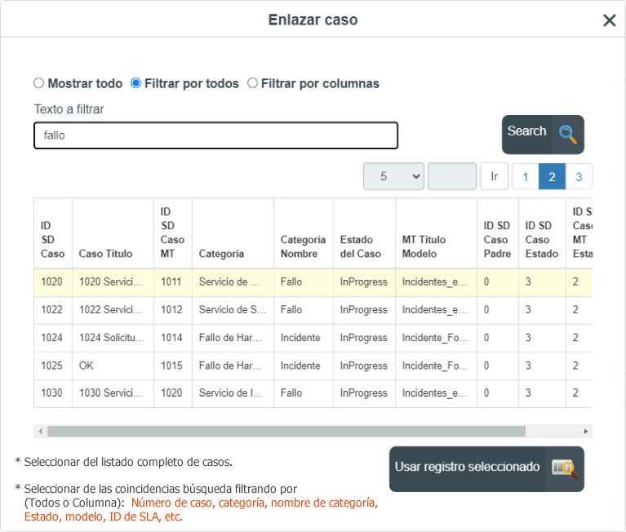Click the scrollbar left arrow
The width and height of the screenshot is (626, 532).
pyautogui.click(x=40, y=431)
